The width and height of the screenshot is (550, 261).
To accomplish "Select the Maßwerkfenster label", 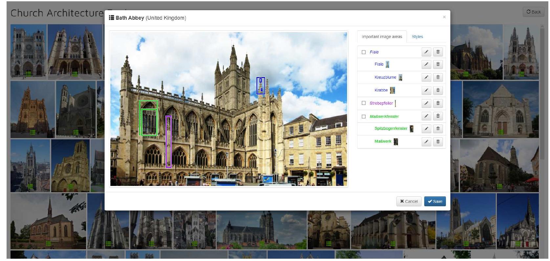I will pyautogui.click(x=384, y=116).
